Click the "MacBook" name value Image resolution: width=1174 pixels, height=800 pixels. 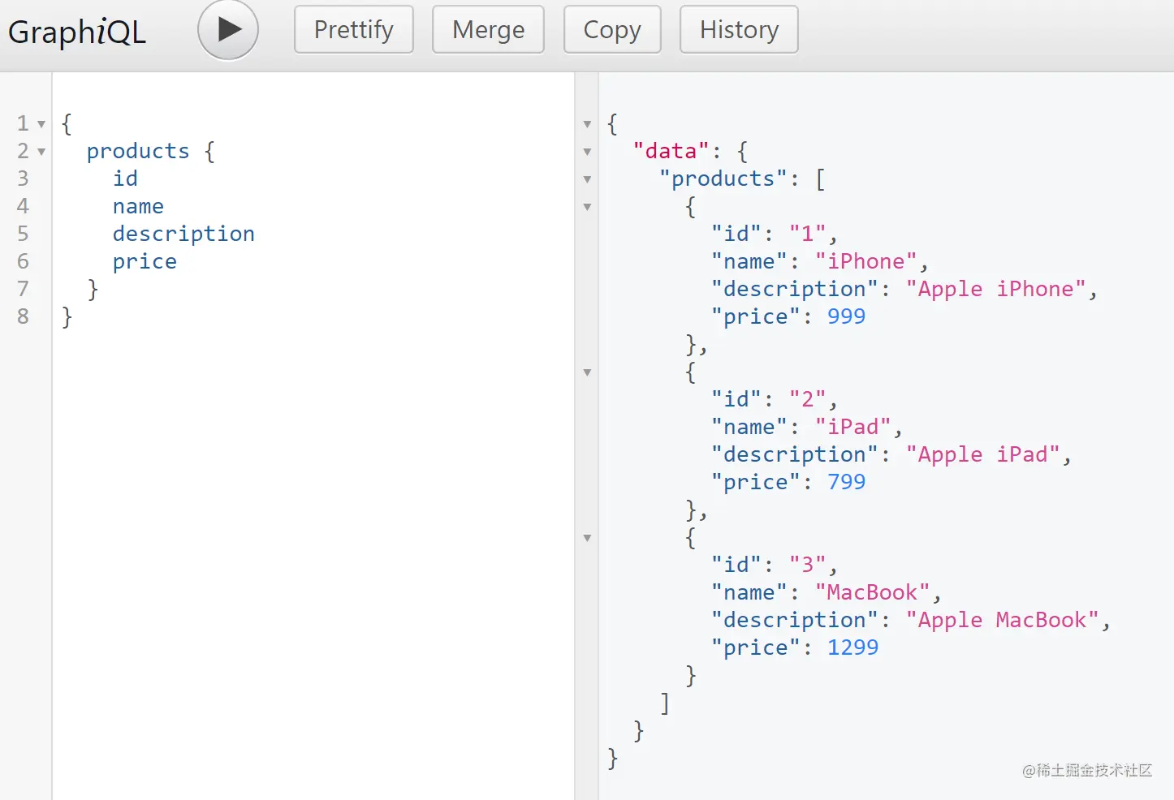click(x=873, y=592)
